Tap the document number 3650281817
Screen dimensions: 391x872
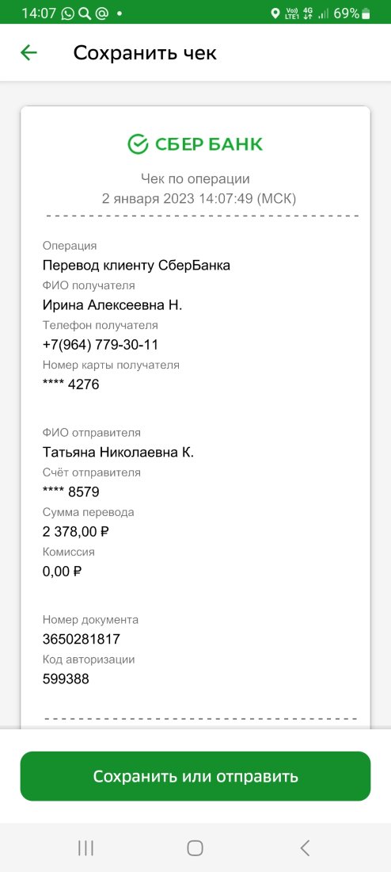81,639
